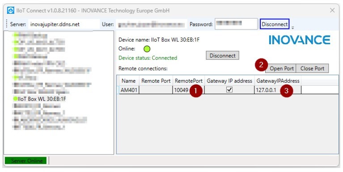Click the INOVANCE logo

[x=300, y=40]
